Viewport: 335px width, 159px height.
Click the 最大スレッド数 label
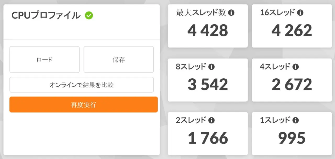(201, 13)
